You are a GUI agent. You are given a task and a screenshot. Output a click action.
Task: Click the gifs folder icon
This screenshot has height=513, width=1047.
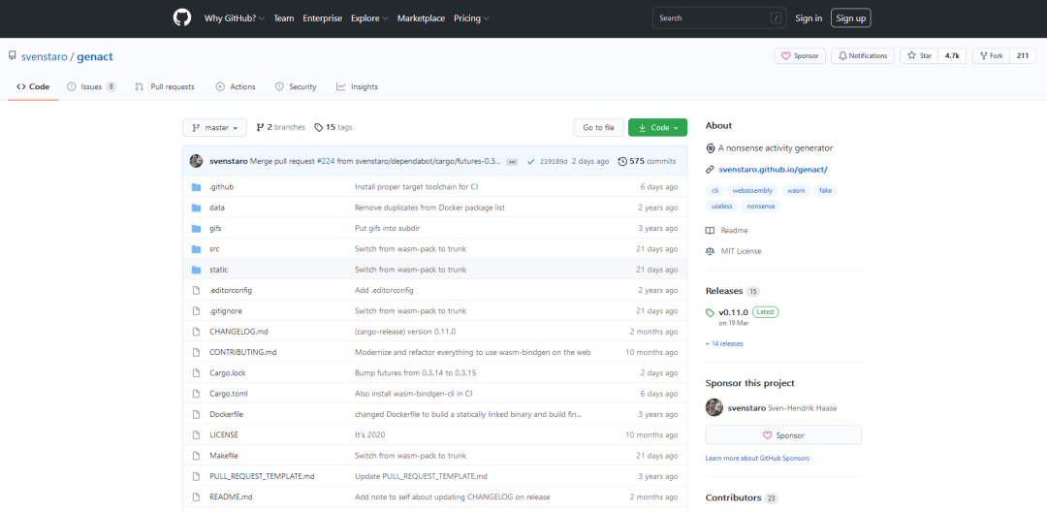tap(196, 229)
